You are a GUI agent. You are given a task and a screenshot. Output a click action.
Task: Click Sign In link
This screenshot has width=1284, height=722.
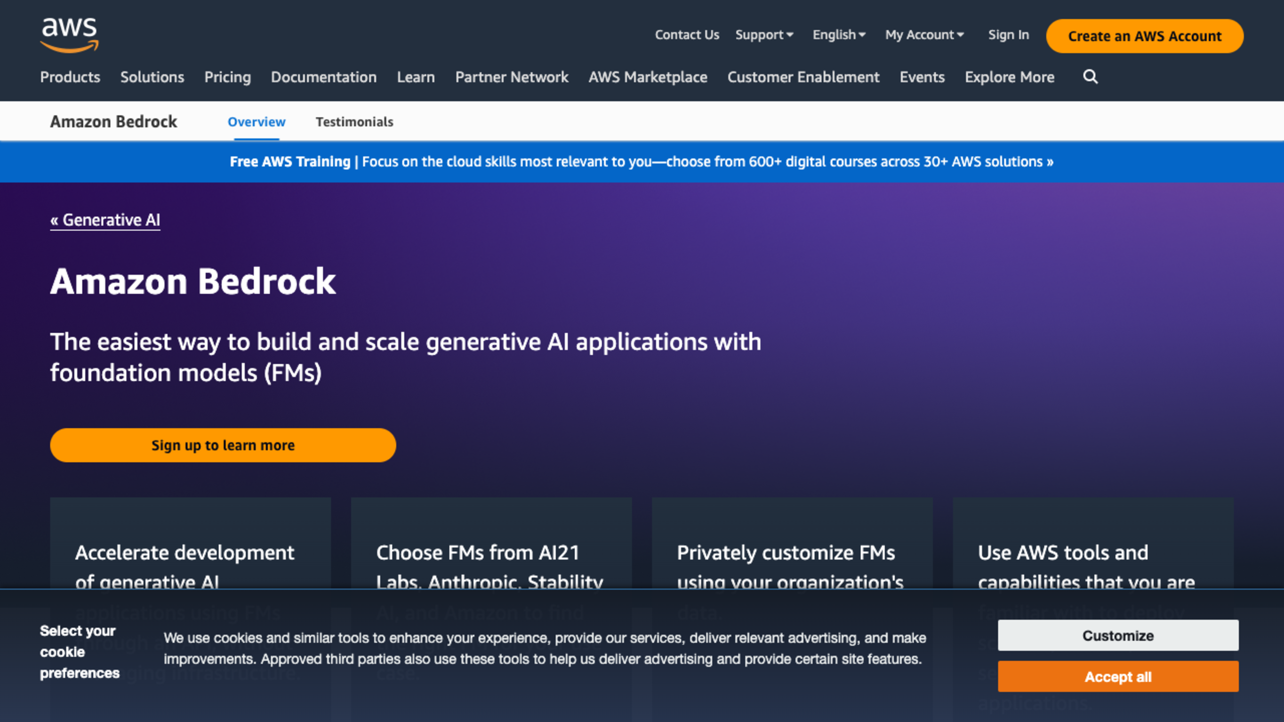[1008, 35]
